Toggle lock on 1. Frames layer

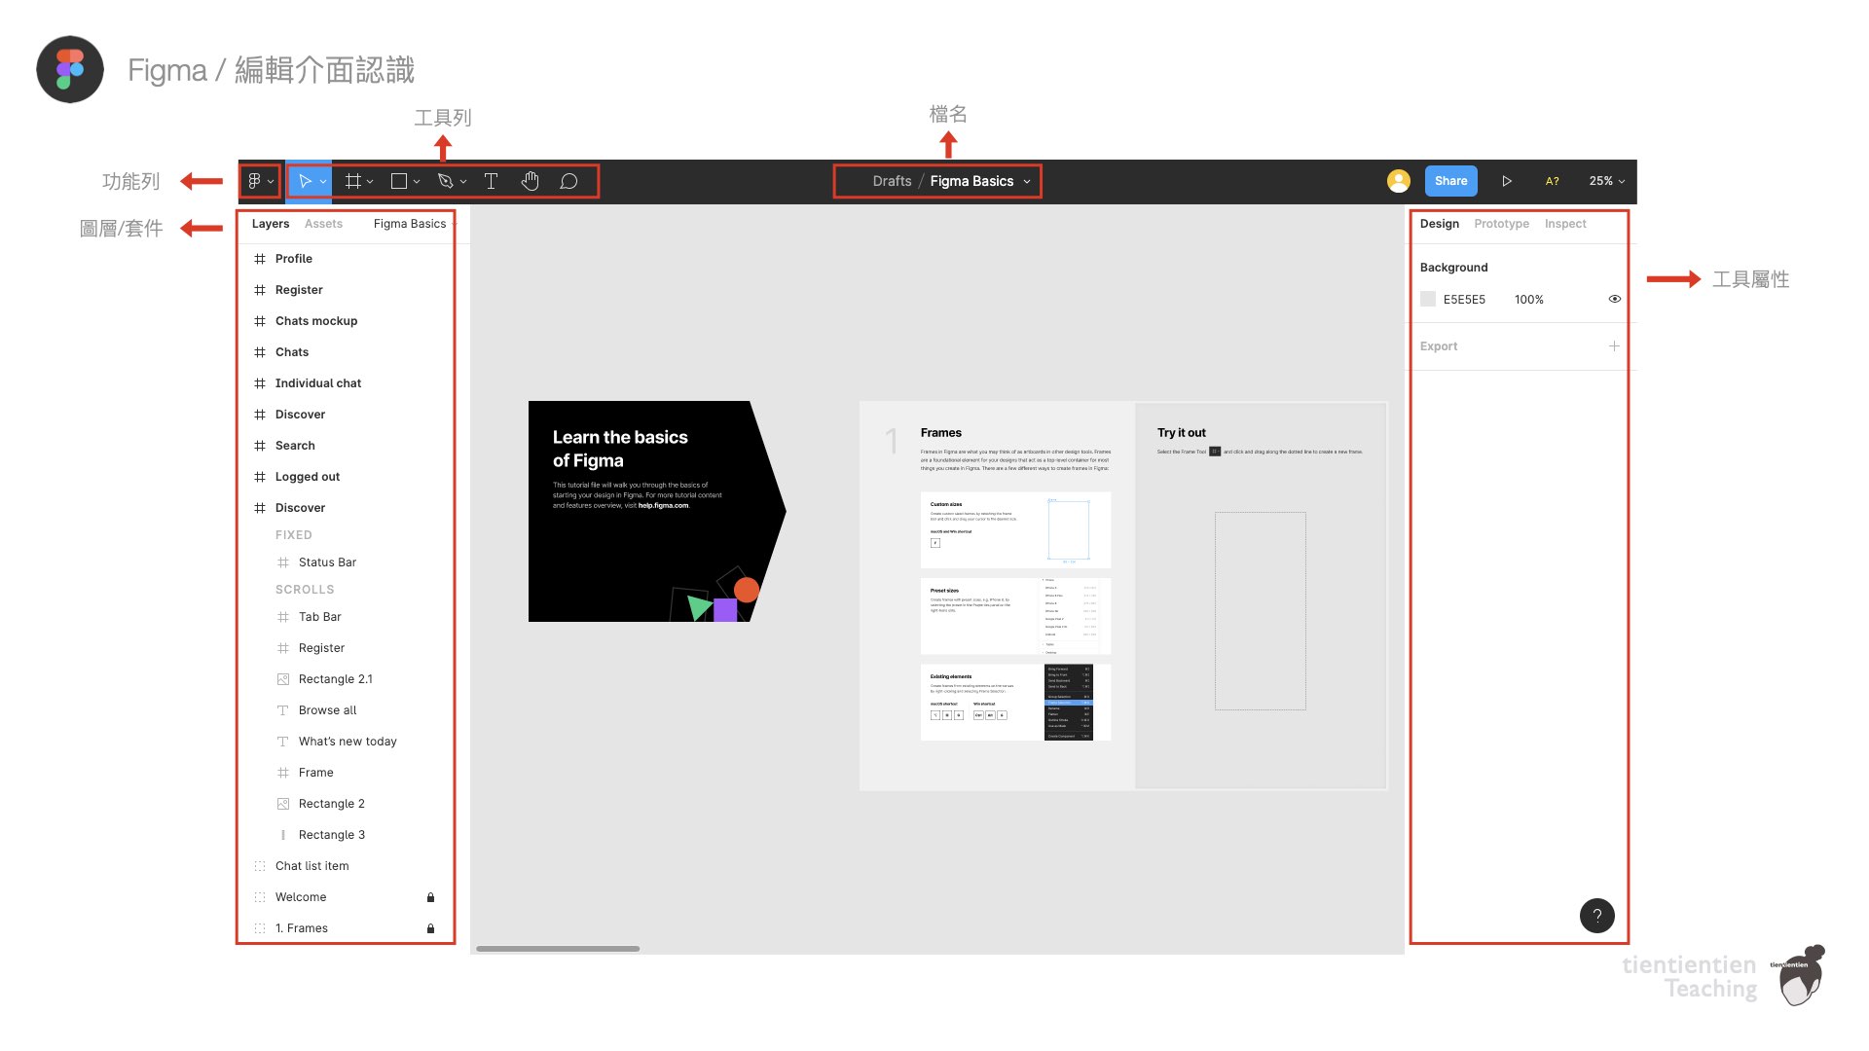click(x=430, y=928)
